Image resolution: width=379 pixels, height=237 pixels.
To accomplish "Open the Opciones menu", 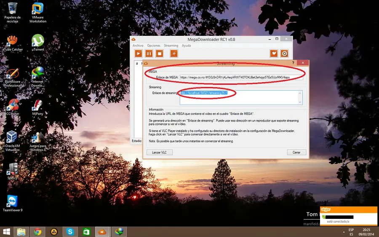I will 154,46.
